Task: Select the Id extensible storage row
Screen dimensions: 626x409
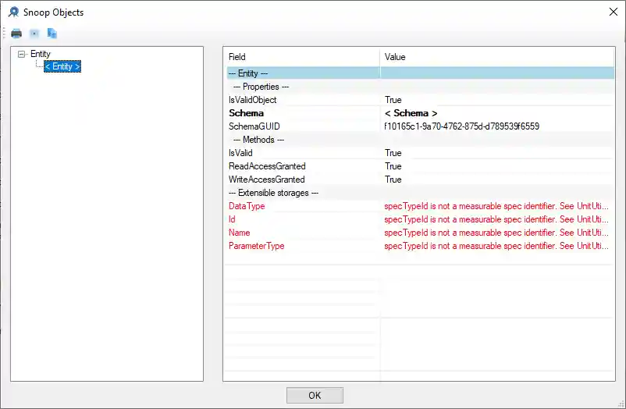Action: click(233, 219)
